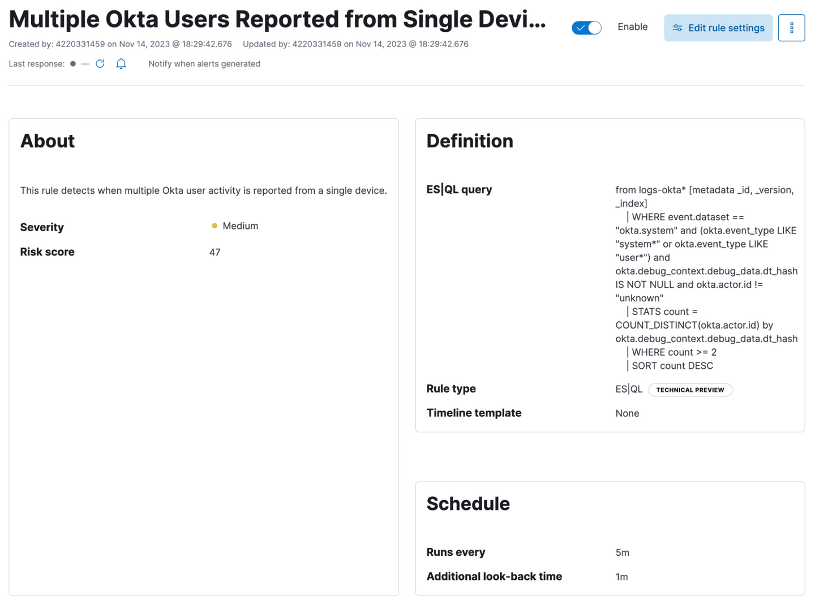Click the Timeline template 'None' value
The height and width of the screenshot is (605, 815).
click(x=627, y=414)
